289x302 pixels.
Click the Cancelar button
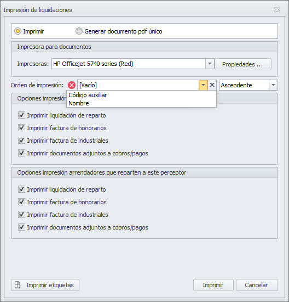coord(257,285)
